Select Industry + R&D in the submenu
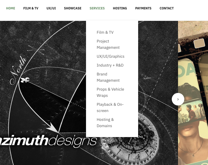This screenshot has width=208, height=165. [x=110, y=65]
